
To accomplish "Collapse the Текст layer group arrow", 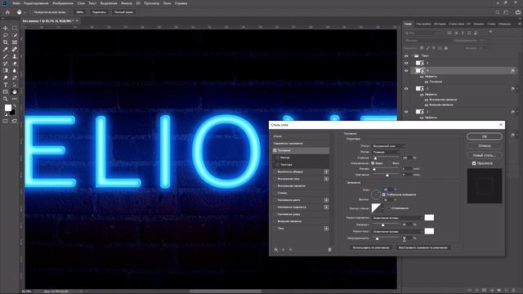I will (412, 56).
